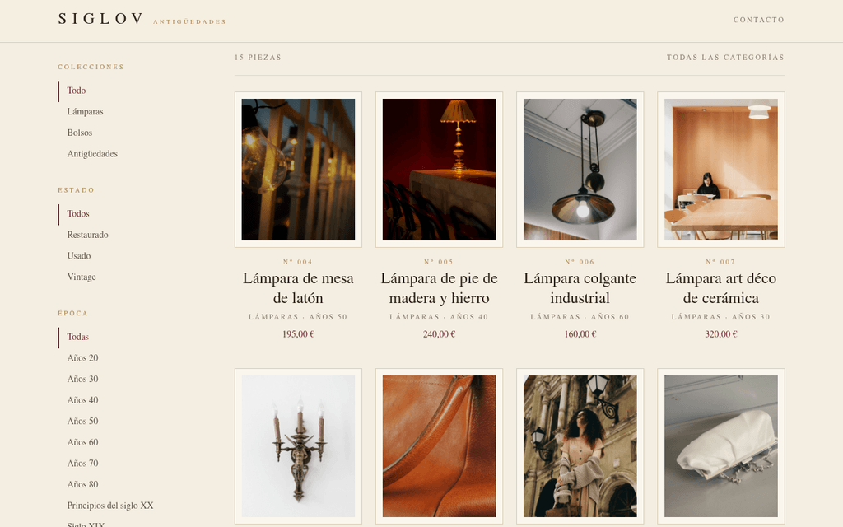This screenshot has width=843, height=527.
Task: Select the Todo collection filter
Action: click(77, 91)
